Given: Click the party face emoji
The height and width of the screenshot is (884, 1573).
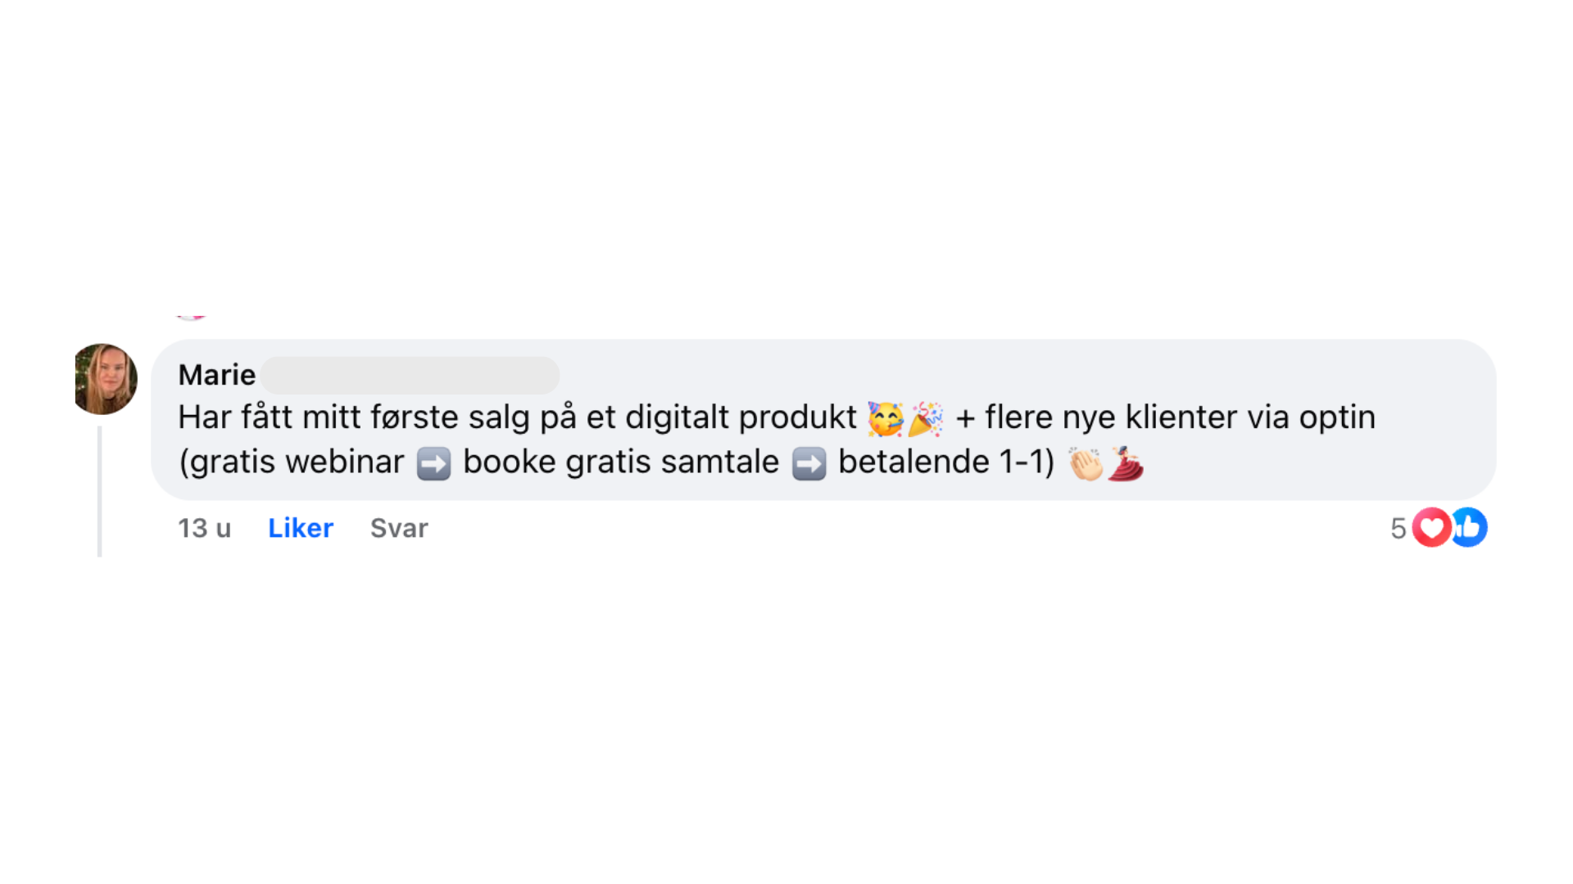Looking at the screenshot, I should click(x=886, y=418).
